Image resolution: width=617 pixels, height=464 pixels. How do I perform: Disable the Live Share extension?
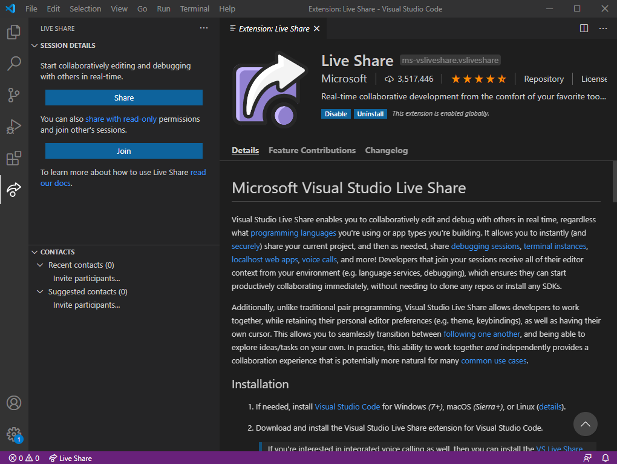point(336,113)
